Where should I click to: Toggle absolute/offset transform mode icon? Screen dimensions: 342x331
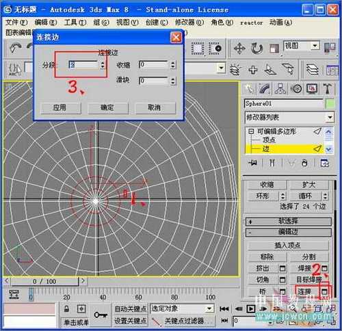click(x=81, y=309)
